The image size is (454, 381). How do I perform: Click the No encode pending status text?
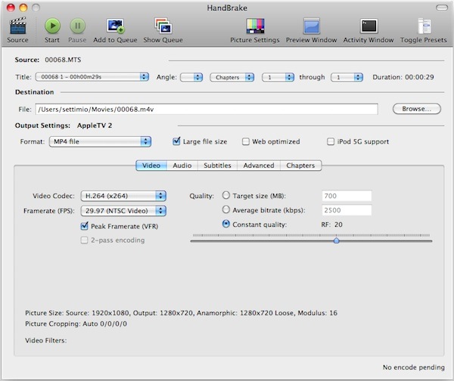click(x=414, y=367)
